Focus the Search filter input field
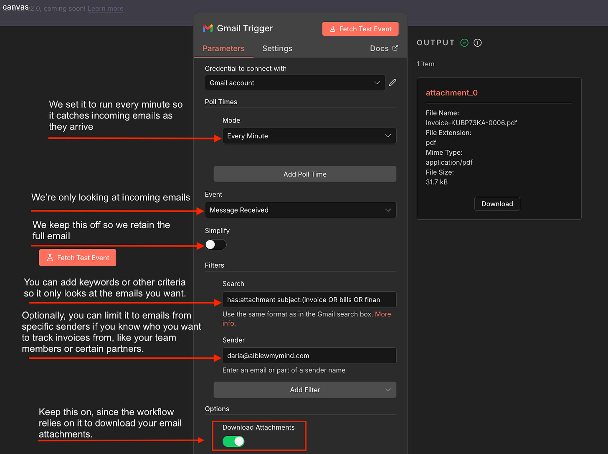Image resolution: width=608 pixels, height=454 pixels. [309, 300]
